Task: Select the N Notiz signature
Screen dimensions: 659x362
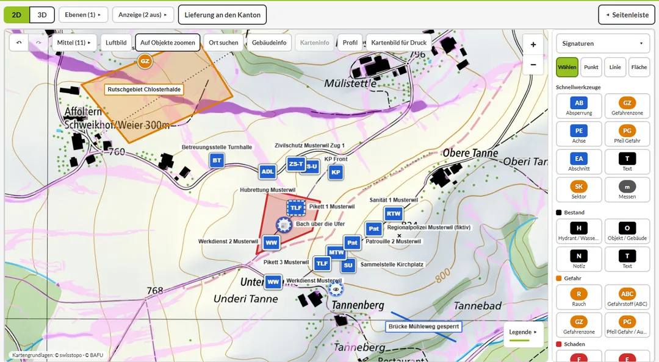Action: pos(578,259)
